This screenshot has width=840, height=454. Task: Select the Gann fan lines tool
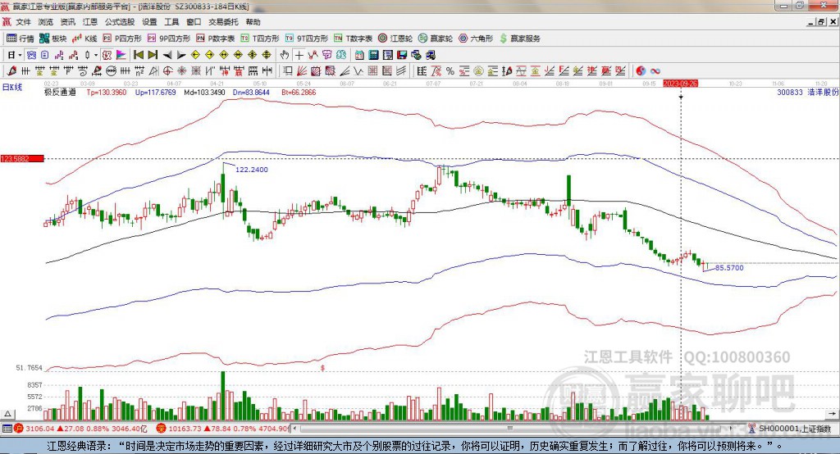[x=301, y=70]
